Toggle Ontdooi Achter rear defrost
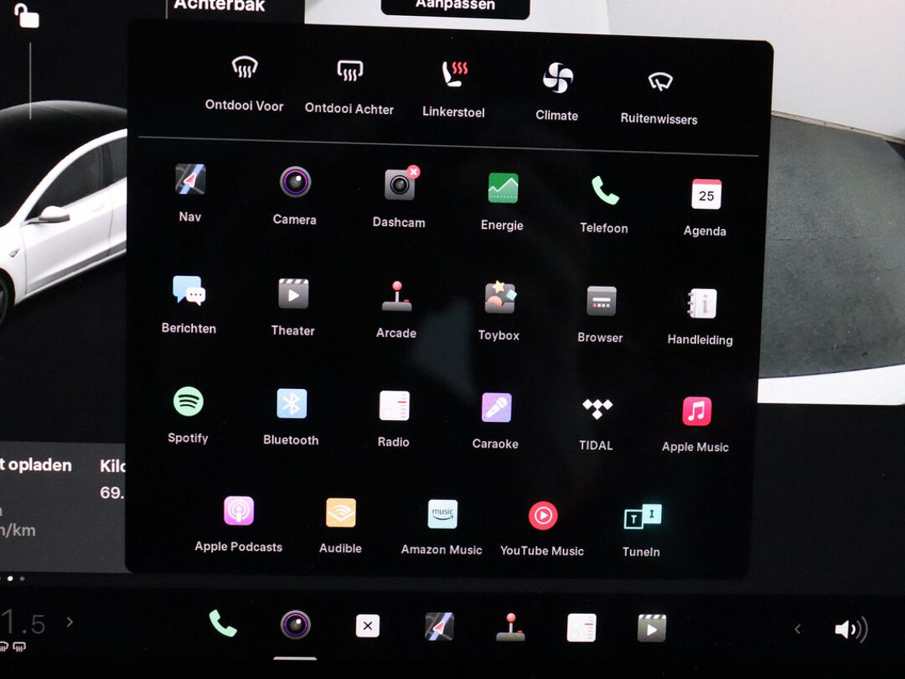Screen dimensions: 905x679 [x=349, y=71]
